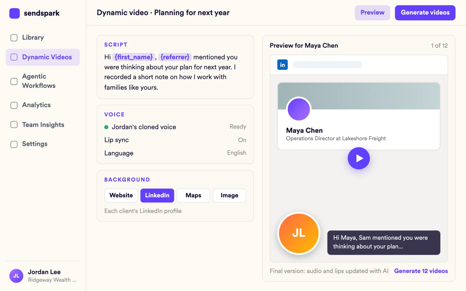This screenshot has height=291, width=466.
Task: Click the Generate 12 videos link
Action: pyautogui.click(x=421, y=271)
